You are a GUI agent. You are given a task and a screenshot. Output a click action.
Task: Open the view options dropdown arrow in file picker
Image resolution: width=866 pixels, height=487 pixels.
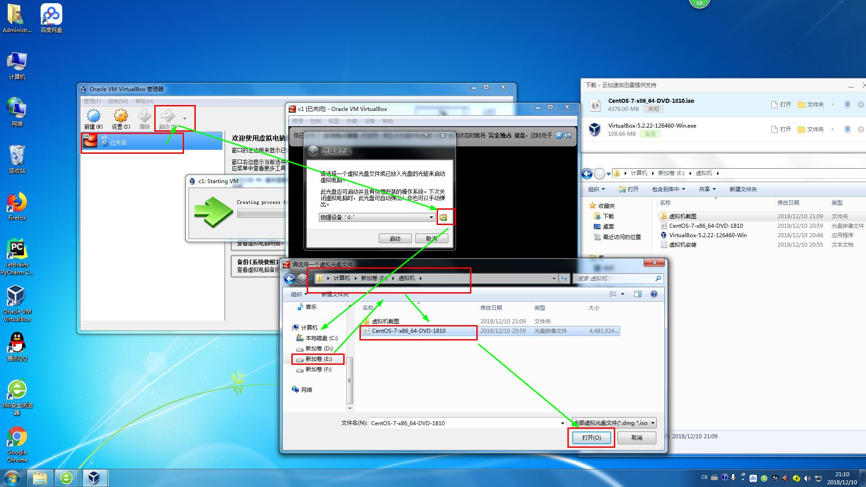(x=623, y=294)
